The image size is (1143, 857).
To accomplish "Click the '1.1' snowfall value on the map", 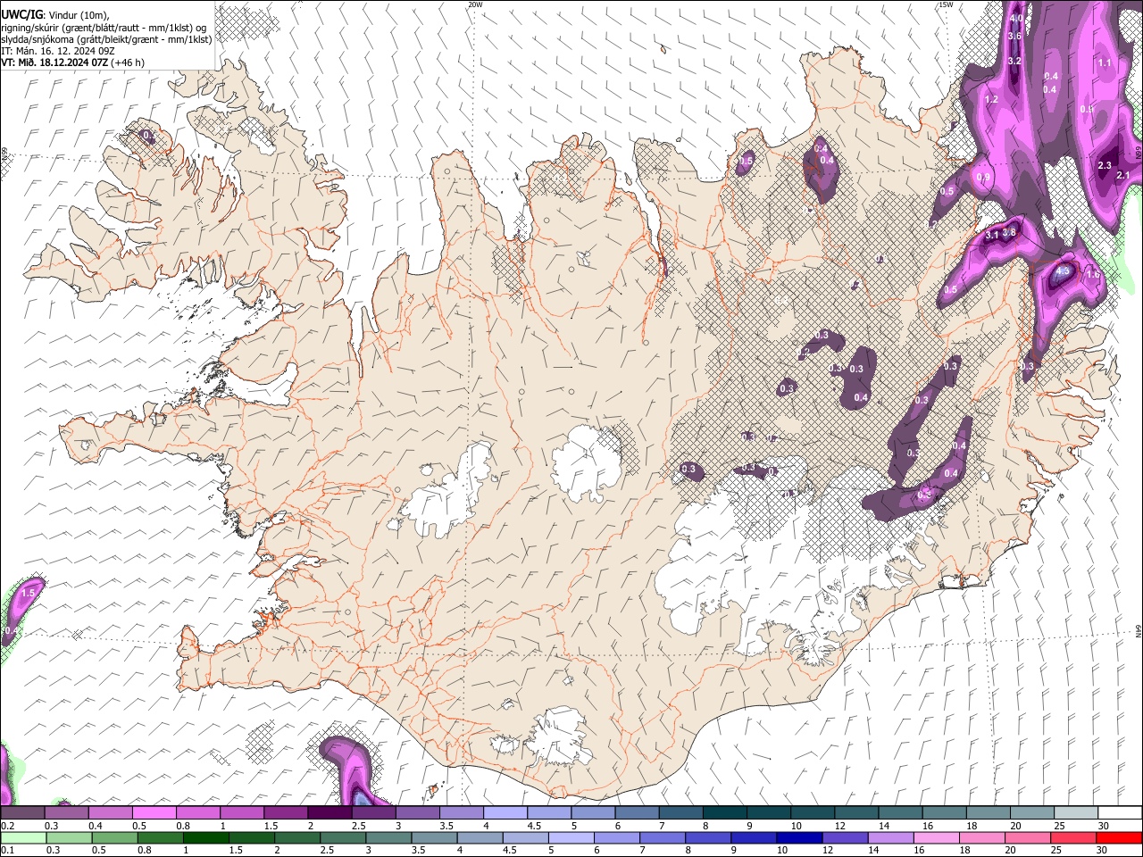I will [1105, 62].
